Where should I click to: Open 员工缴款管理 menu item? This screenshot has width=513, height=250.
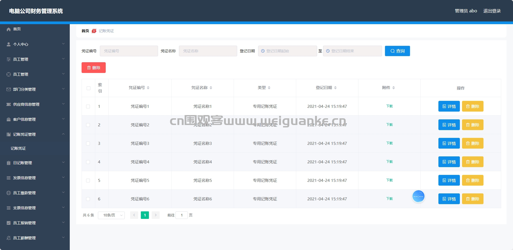click(x=35, y=193)
